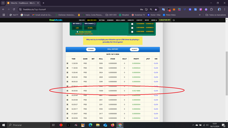Screen dimensions: 228x128
Task: Open the KEYBOARD SHORTCUTS link
Action: pyautogui.click(x=84, y=34)
